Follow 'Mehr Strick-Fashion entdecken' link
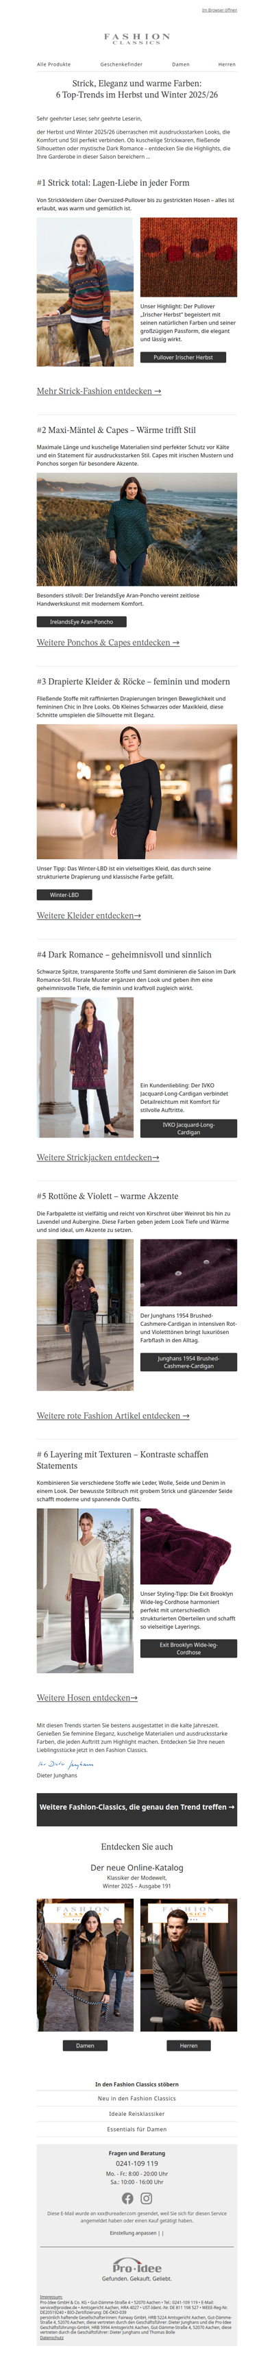The image size is (274, 2355). 99,391
